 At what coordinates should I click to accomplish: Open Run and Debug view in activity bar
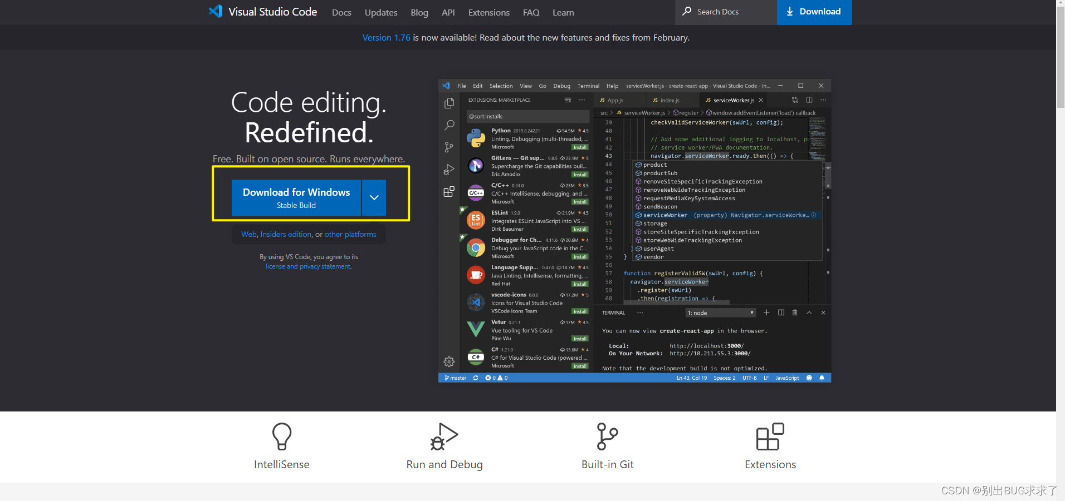tap(449, 169)
